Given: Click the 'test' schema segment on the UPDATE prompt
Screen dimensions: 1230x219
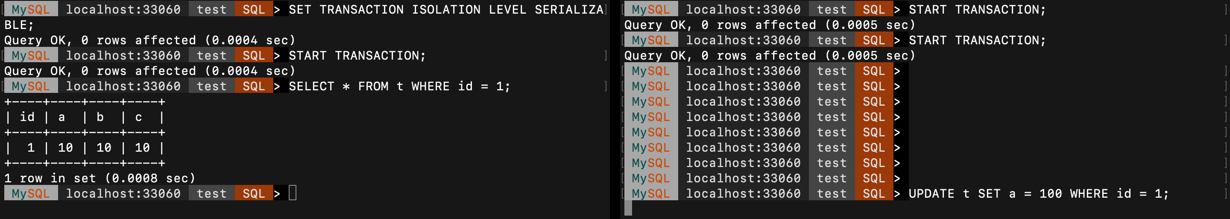Looking at the screenshot, I should (x=831, y=194).
